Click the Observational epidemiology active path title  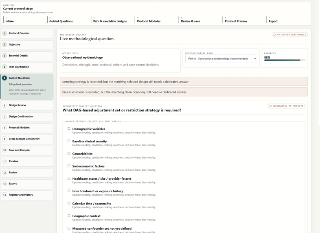click(x=83, y=57)
